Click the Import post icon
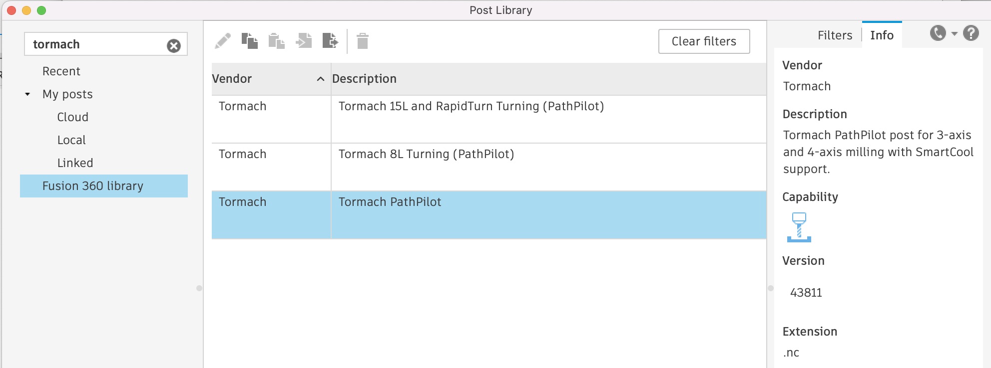This screenshot has width=991, height=368. (304, 41)
